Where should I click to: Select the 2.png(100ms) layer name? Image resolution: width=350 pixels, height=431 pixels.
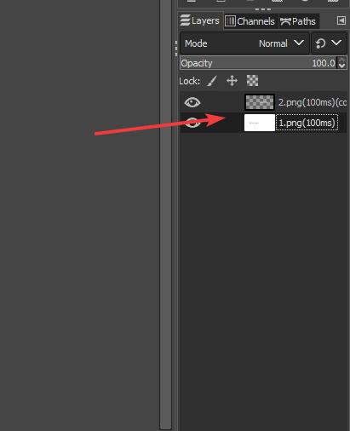tap(313, 102)
